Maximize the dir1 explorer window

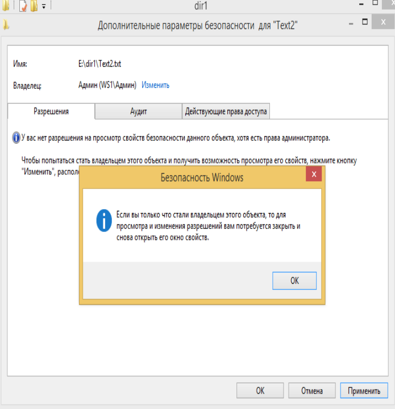pyautogui.click(x=375, y=3)
